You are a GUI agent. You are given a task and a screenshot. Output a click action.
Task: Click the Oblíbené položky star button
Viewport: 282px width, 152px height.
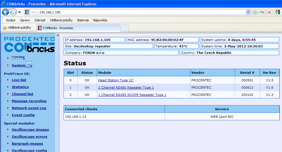pos(17,27)
